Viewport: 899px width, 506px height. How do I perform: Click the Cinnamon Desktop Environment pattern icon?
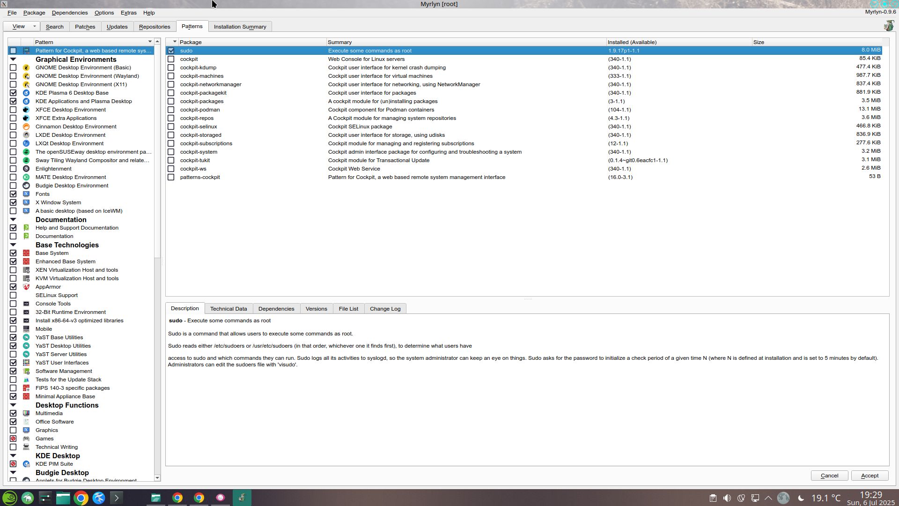pos(26,126)
